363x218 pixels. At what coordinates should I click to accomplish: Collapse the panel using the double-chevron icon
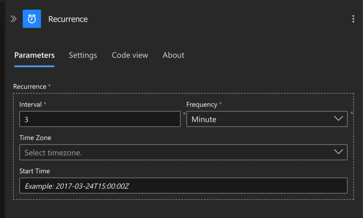click(x=13, y=18)
